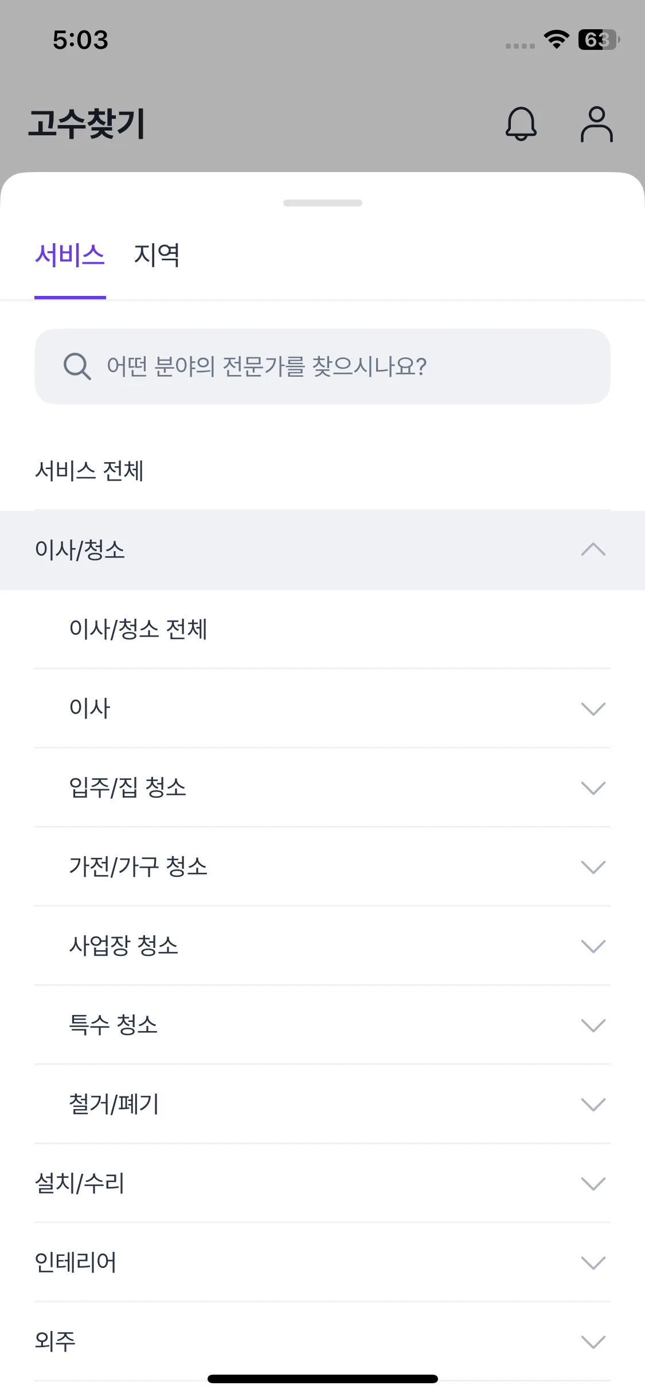Tap the magnifier search icon

pos(77,366)
